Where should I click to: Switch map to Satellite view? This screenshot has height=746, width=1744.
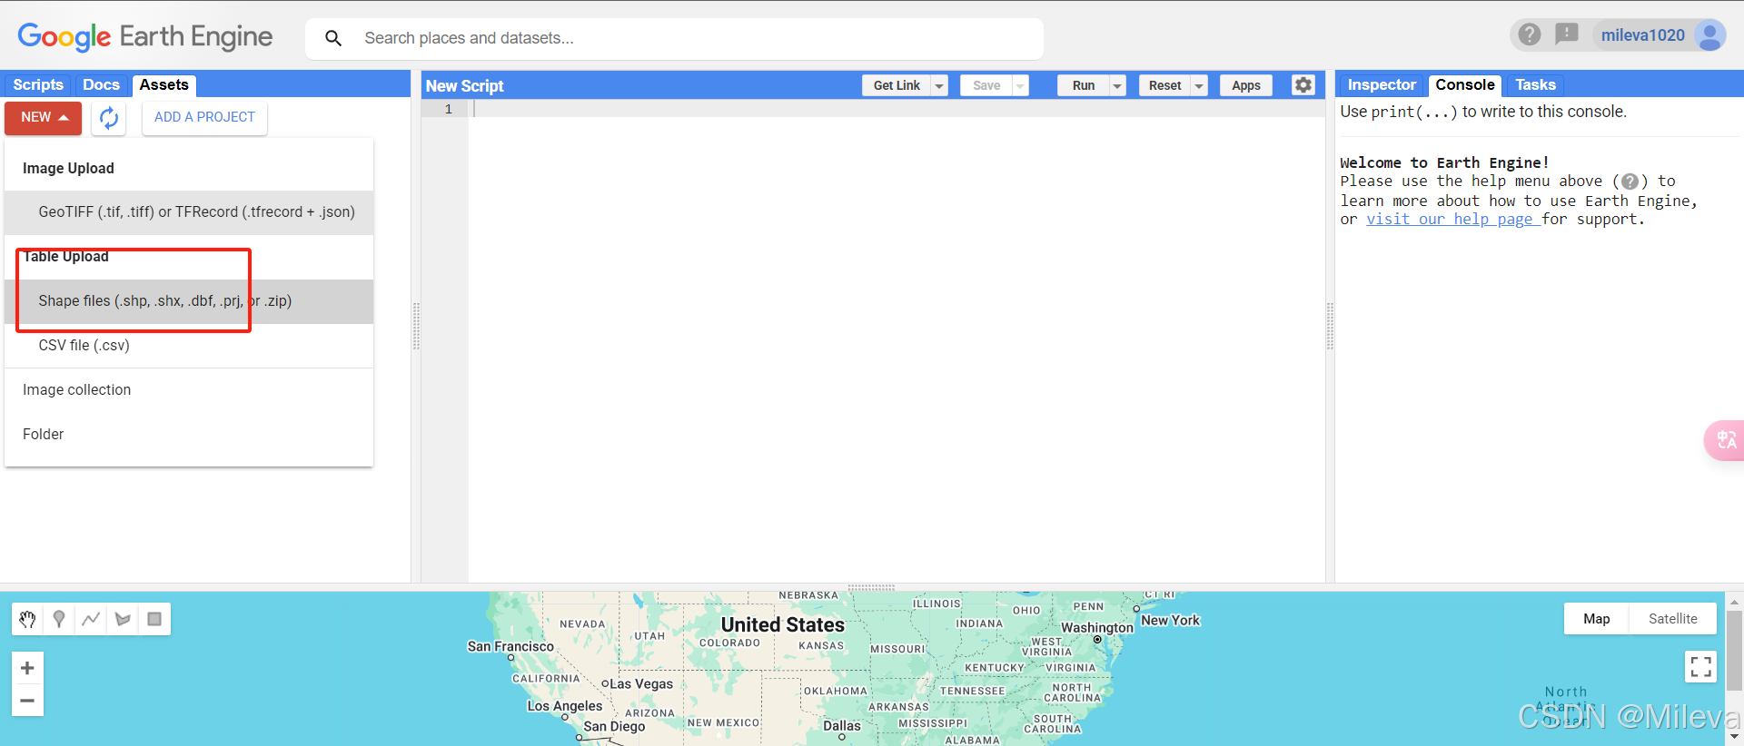pyautogui.click(x=1672, y=619)
